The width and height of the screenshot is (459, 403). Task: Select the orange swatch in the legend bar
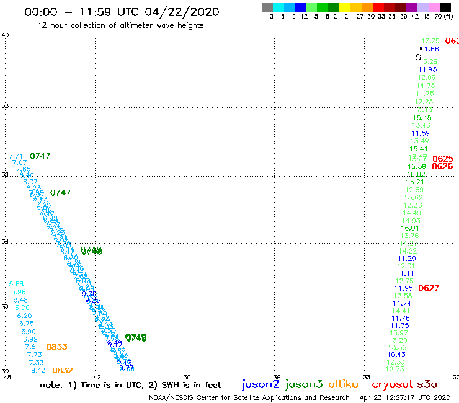pyautogui.click(x=367, y=8)
